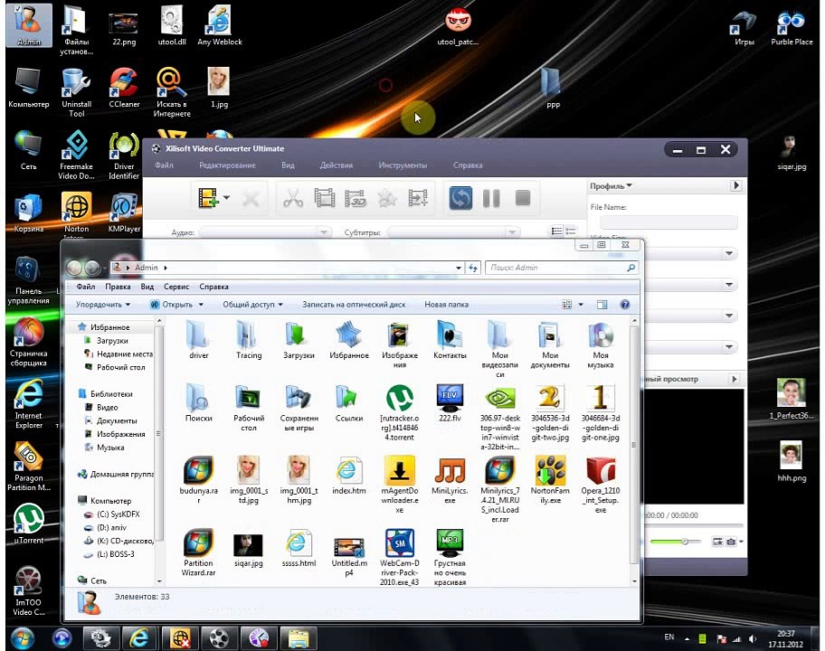Image resolution: width=825 pixels, height=651 pixels.
Task: Click the File Name input field in Xilisoft
Action: point(669,222)
